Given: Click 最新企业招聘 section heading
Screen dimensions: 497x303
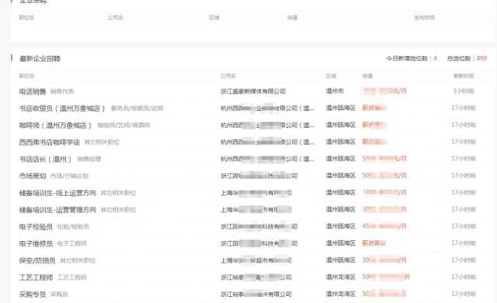Looking at the screenshot, I should click(40, 59).
